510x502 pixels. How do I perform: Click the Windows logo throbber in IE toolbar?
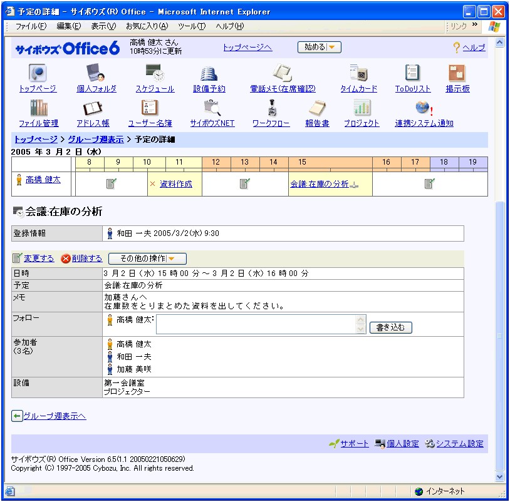point(494,26)
